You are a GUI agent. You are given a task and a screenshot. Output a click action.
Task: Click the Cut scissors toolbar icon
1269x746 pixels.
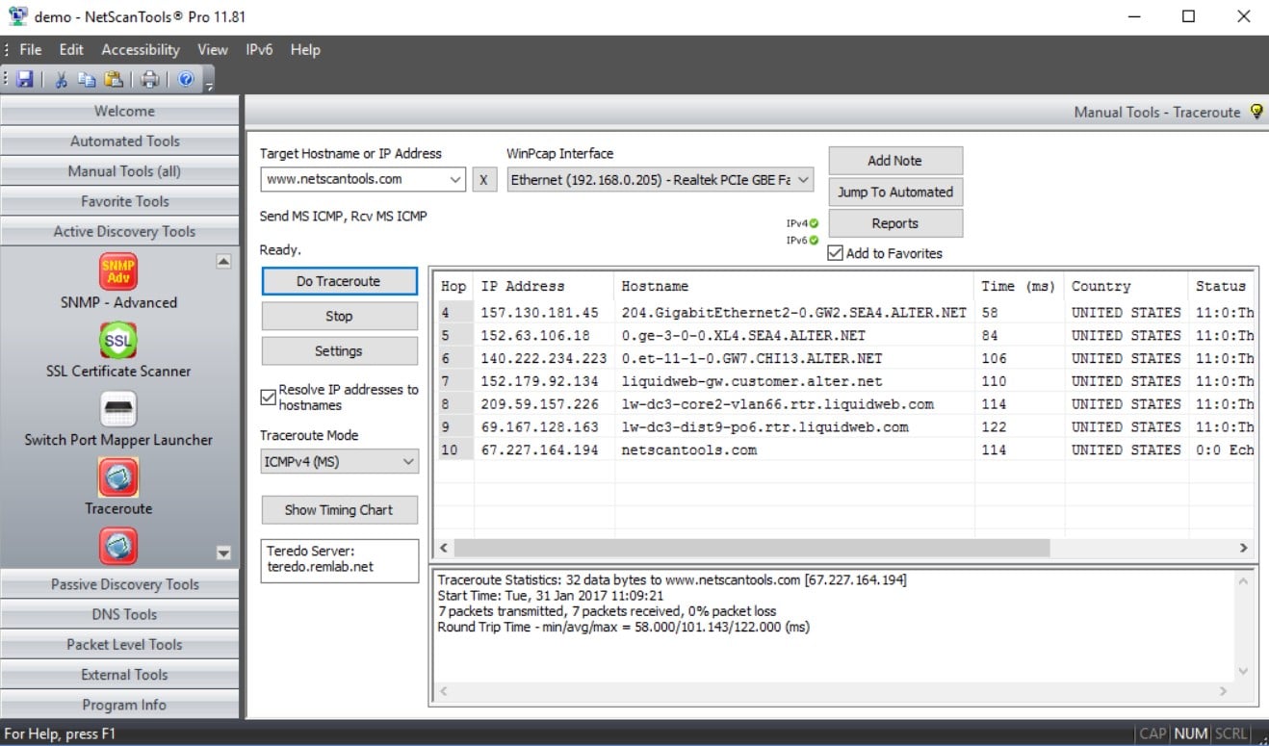pyautogui.click(x=61, y=79)
